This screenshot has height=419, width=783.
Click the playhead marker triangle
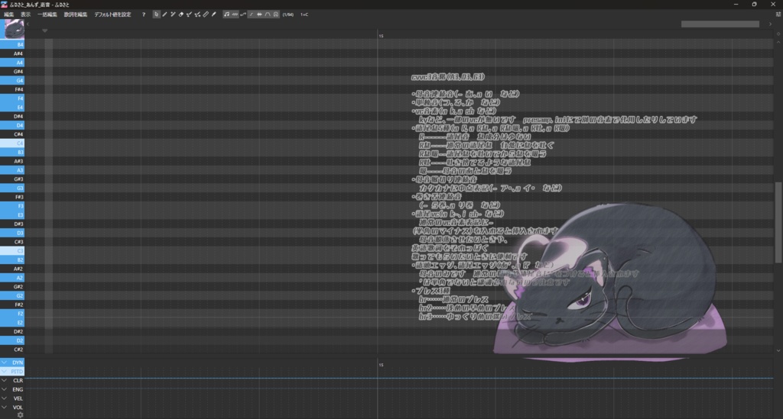[44, 31]
